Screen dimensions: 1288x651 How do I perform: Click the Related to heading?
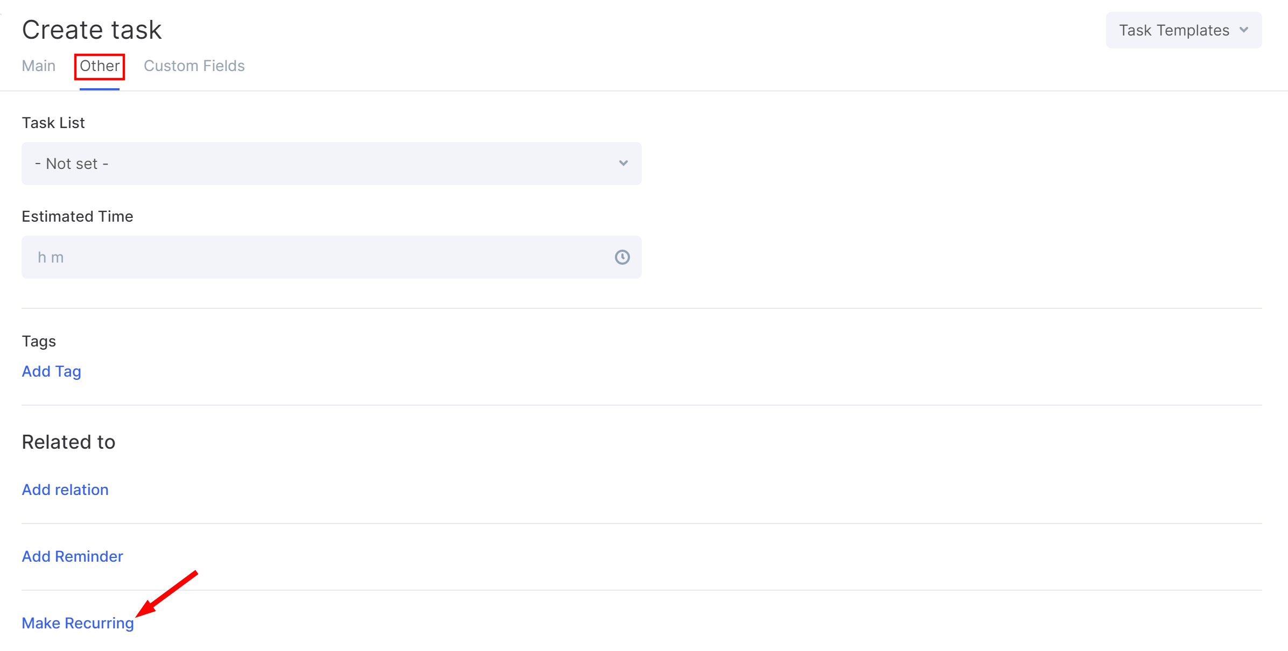[x=68, y=442]
